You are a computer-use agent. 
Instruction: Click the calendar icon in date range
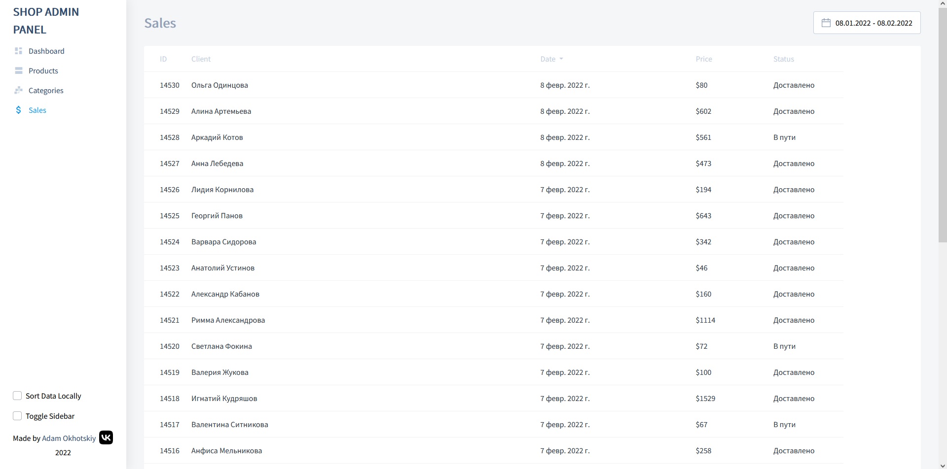point(826,23)
